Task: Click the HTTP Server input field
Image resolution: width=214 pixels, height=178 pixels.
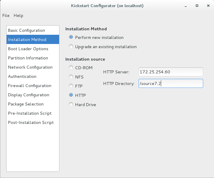Action: coord(171,72)
